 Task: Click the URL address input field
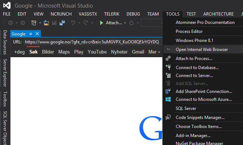[x=93, y=42]
